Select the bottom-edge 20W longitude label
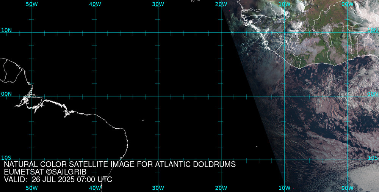This screenshot has height=192, width=379. click(221, 188)
